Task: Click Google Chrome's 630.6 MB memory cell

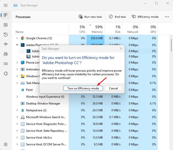Action: point(95,38)
